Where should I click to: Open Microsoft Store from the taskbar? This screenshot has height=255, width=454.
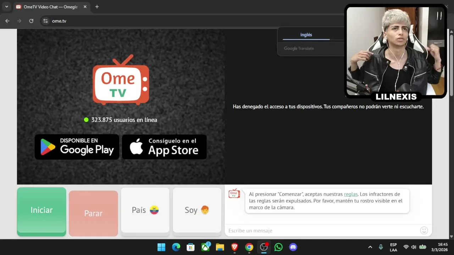(x=191, y=247)
